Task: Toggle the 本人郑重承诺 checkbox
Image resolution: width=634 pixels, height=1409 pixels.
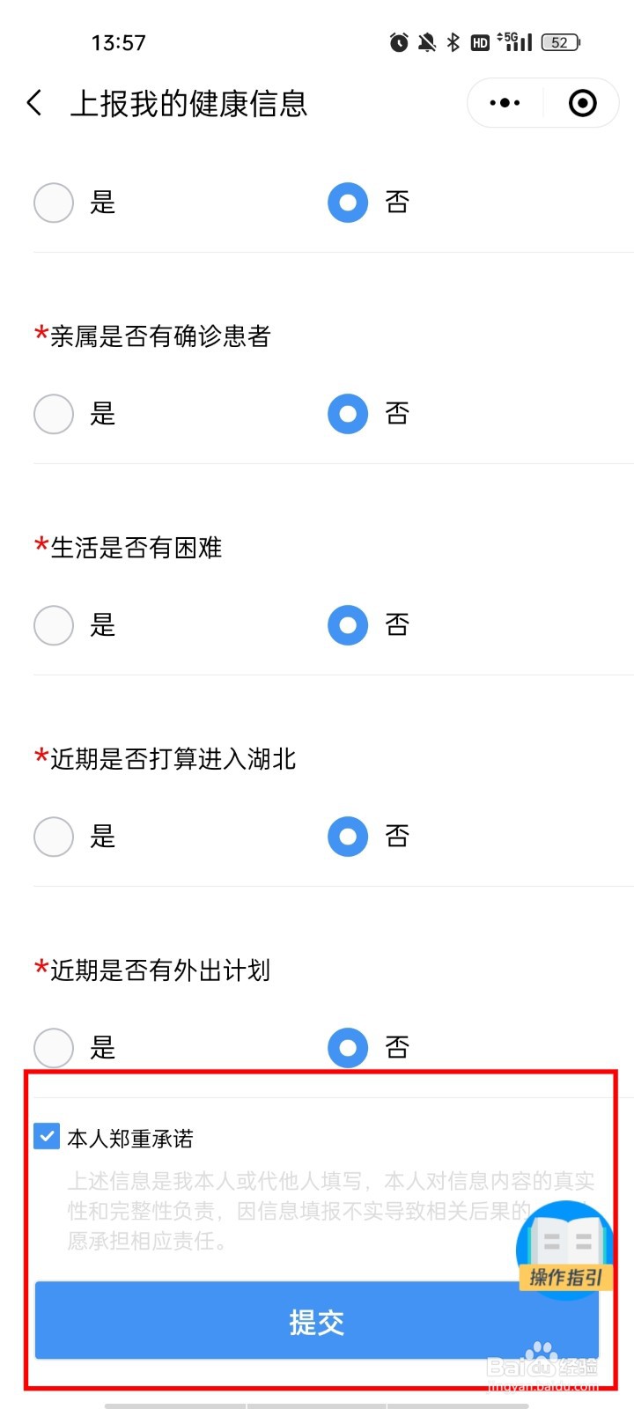Action: pos(47,1136)
